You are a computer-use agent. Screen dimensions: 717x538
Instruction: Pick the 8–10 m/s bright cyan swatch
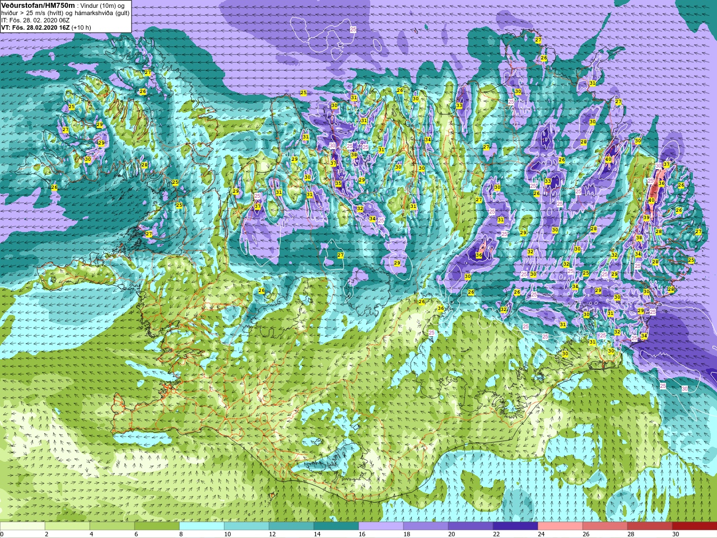[202, 526]
